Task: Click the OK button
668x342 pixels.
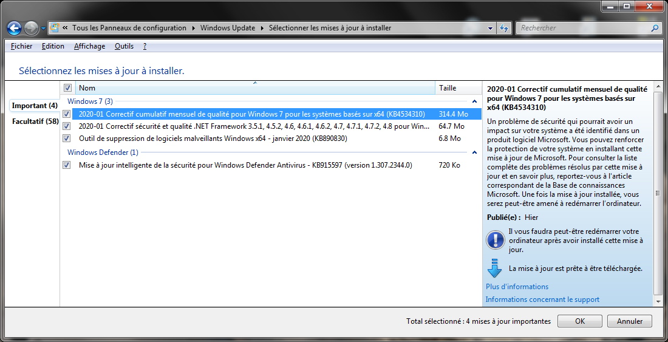Action: coord(579,321)
